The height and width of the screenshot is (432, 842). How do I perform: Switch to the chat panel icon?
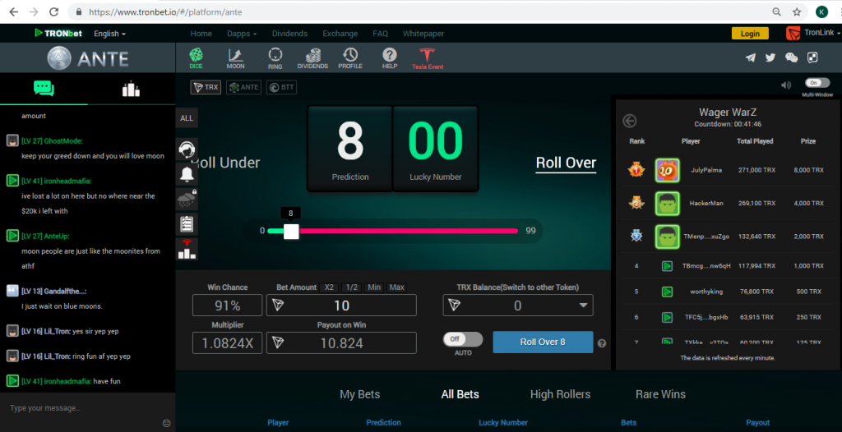pyautogui.click(x=44, y=89)
